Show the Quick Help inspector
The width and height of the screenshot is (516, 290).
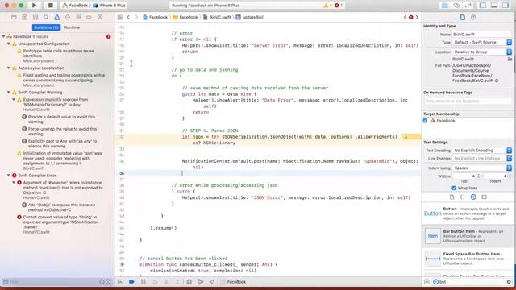[473, 17]
